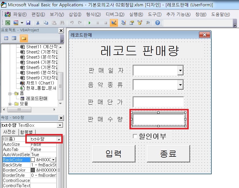Click the Cut scissors icon

click(38, 23)
